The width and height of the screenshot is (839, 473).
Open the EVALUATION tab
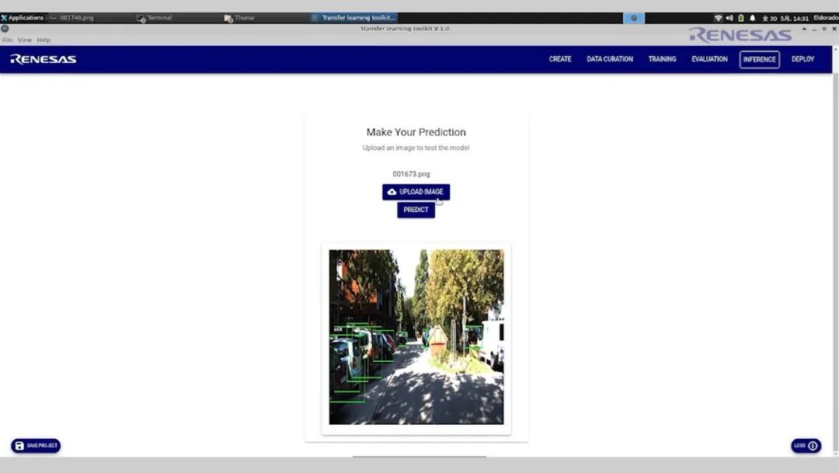coord(709,59)
